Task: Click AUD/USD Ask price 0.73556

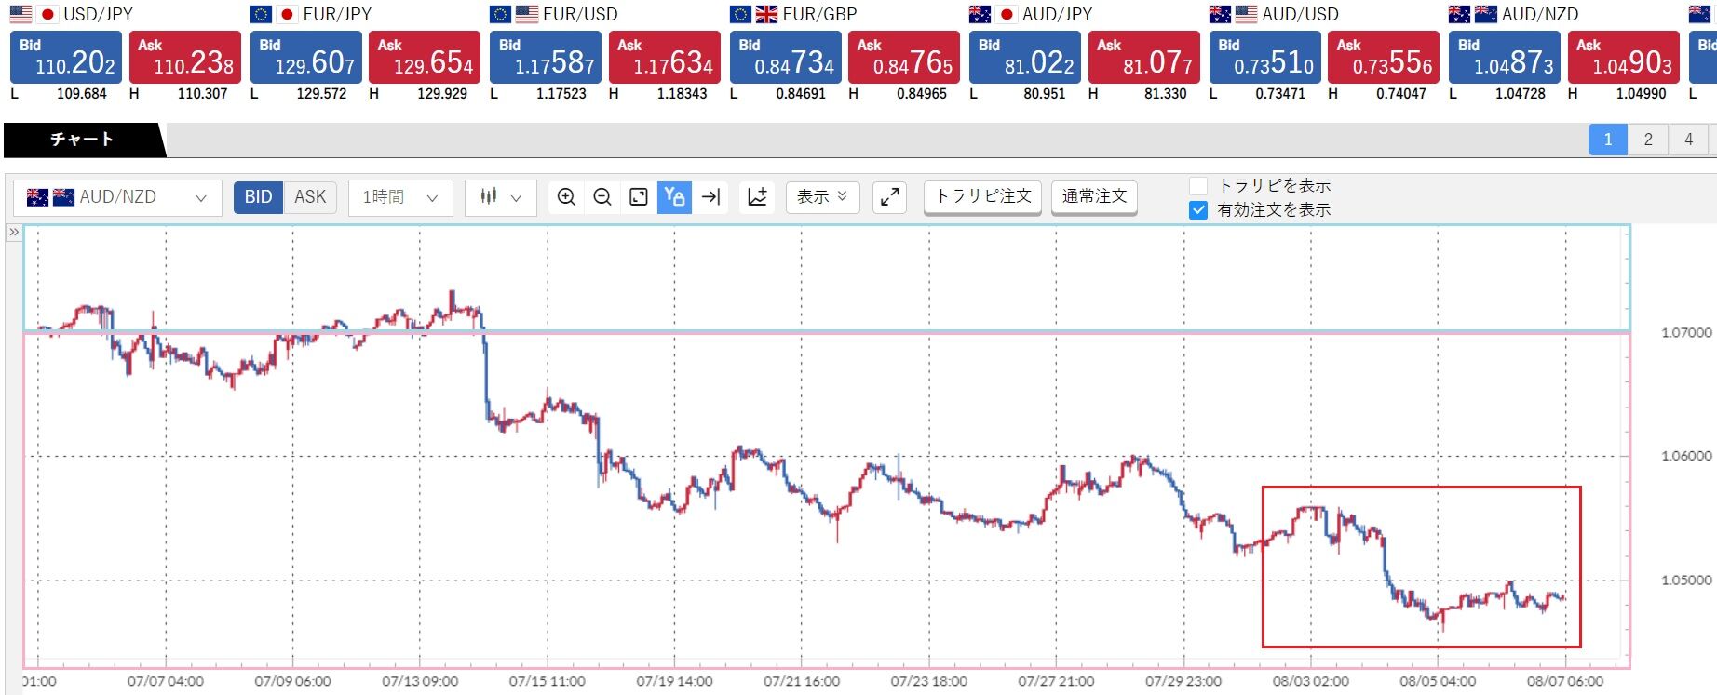Action: [1384, 57]
